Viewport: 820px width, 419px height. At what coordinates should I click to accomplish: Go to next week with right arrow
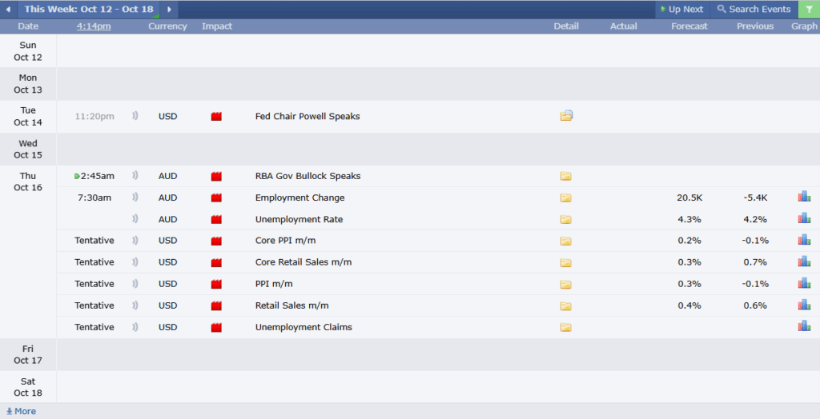tap(169, 9)
